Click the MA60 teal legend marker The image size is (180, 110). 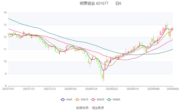tap(110, 99)
